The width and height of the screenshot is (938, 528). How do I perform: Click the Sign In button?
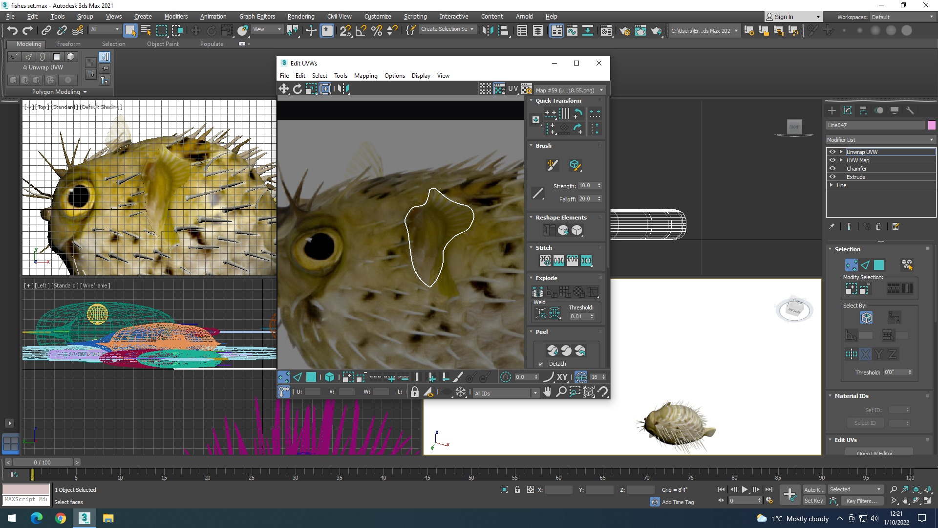[x=793, y=17]
